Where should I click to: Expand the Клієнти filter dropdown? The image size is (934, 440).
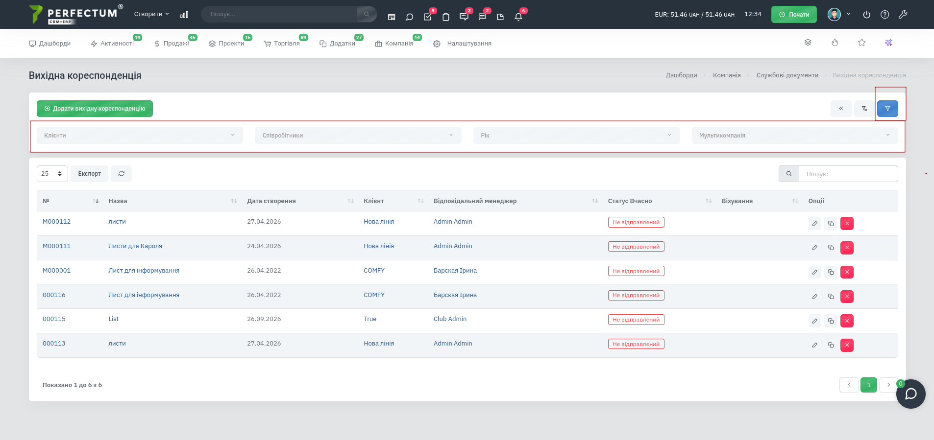pos(140,136)
